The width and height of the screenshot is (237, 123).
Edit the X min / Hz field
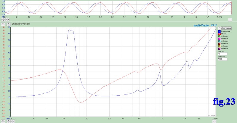[x=222, y=54]
